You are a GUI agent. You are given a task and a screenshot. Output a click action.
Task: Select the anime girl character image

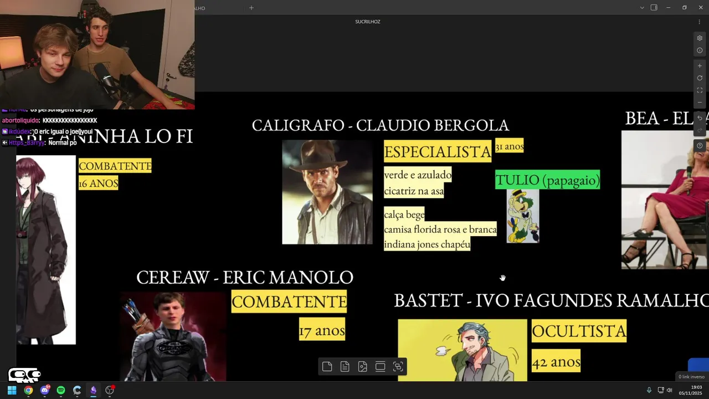(46, 249)
